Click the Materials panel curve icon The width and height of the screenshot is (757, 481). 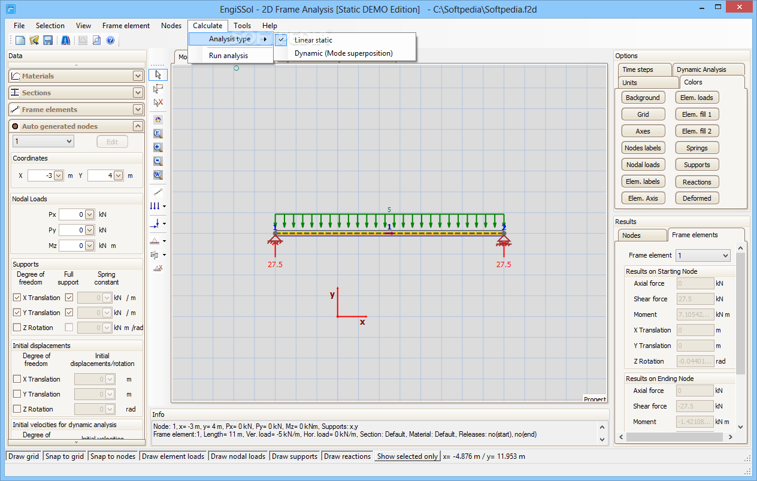[16, 76]
